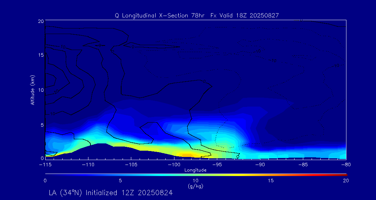Viewport: 376px width, 200px height.
Task: Click the 15 km altitude axis tick label
Action: 40,55
